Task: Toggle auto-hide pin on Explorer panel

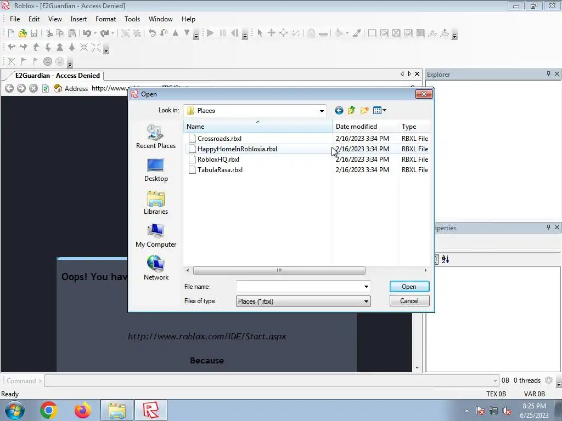Action: click(548, 74)
